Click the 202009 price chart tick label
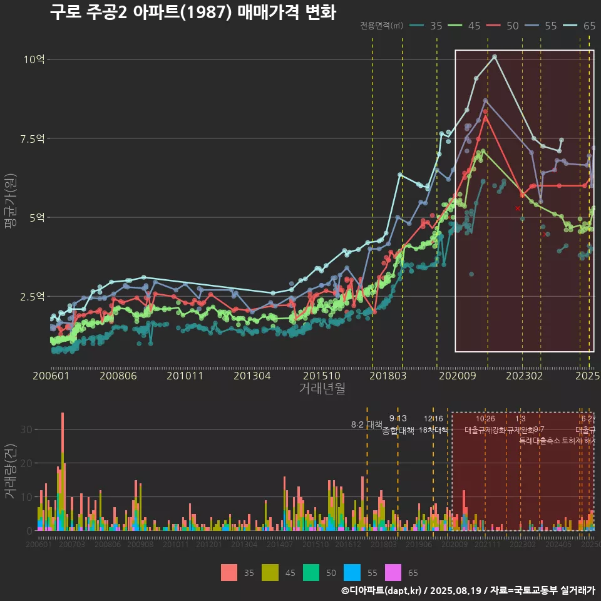601x601 pixels. click(x=457, y=376)
